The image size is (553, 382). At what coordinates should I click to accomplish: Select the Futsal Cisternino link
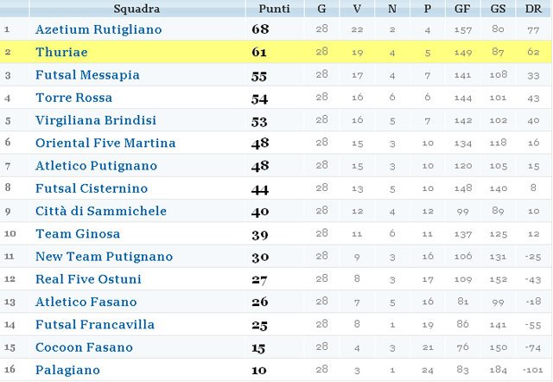pyautogui.click(x=92, y=188)
